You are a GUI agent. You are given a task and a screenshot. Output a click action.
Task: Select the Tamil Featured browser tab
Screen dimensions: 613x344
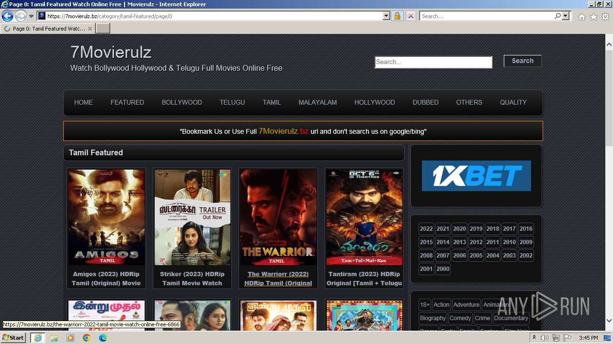click(47, 29)
